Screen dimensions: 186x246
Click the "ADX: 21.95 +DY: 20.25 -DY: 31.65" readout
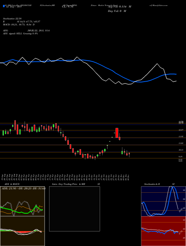pos(23,188)
